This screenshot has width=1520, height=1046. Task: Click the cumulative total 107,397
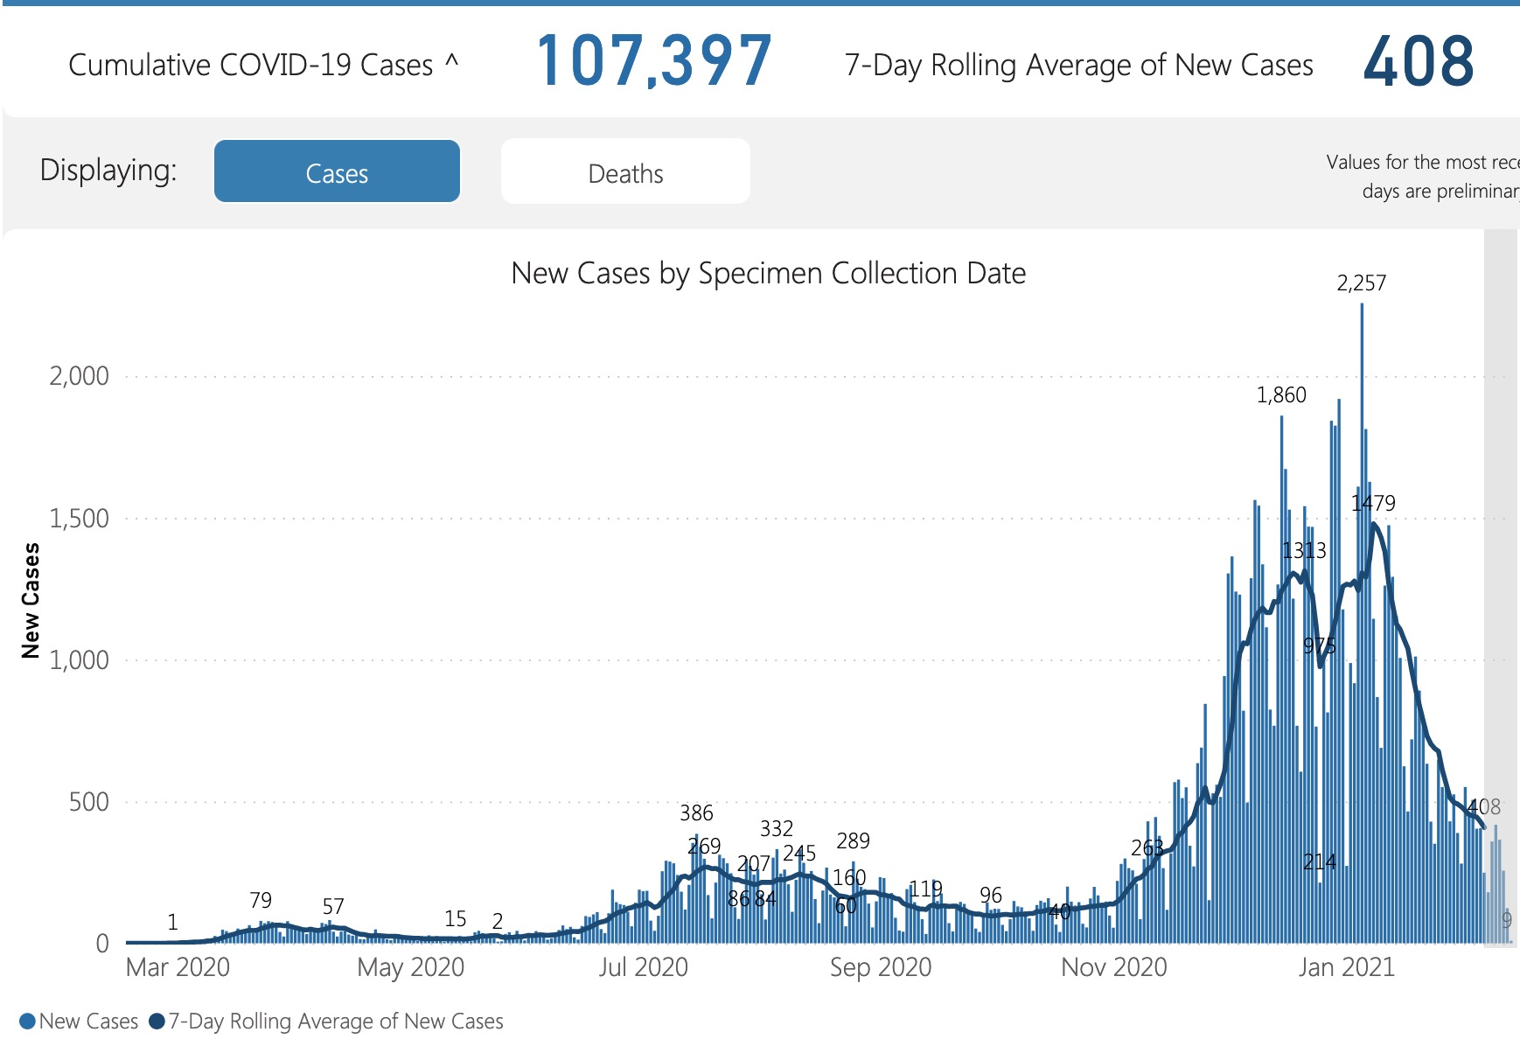[x=654, y=61]
